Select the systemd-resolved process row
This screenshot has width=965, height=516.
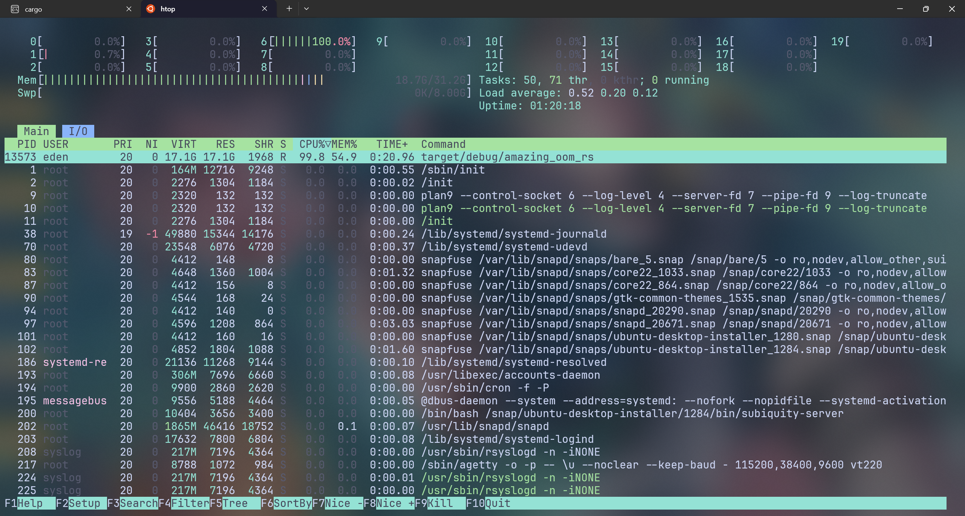click(x=475, y=362)
